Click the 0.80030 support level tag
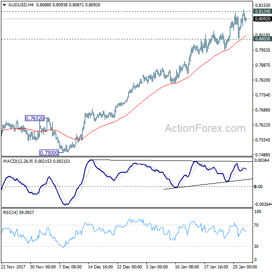272x272 pixels. click(262, 39)
